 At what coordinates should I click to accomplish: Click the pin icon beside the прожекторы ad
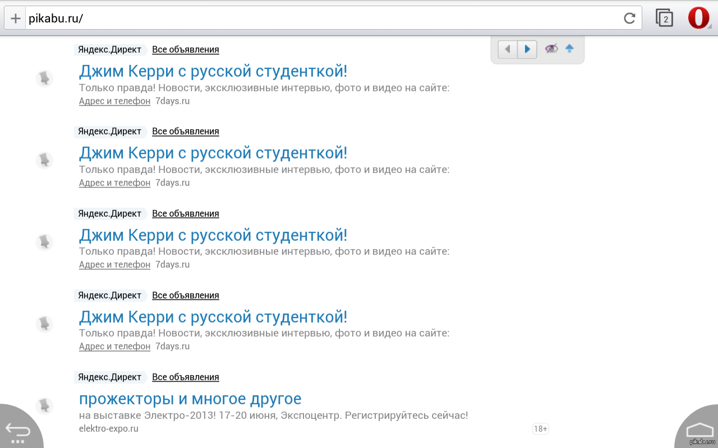pyautogui.click(x=44, y=405)
